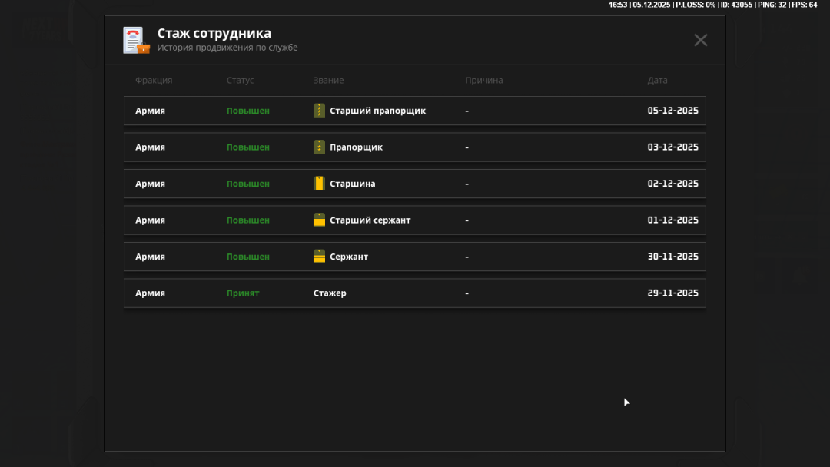Click the Дата column header
The width and height of the screenshot is (830, 467).
click(657, 81)
